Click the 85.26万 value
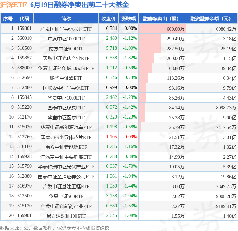This screenshot has width=238, height=231. (177, 98)
